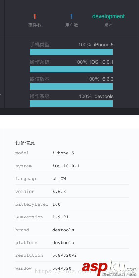Viewport: 139px width, 278px height.
Task: Click the '版本' label
Action: 109,25
